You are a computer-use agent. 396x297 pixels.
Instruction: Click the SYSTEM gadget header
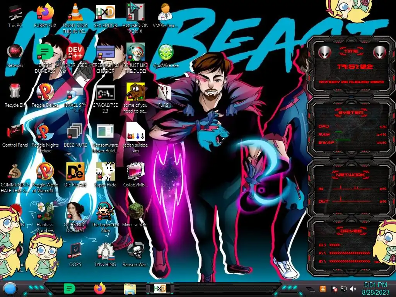(351, 113)
